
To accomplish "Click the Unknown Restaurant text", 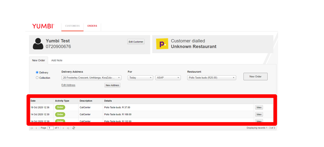I will coord(194,47).
